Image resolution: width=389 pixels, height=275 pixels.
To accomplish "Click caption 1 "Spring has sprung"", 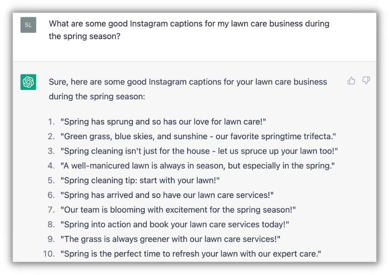I will pos(163,122).
